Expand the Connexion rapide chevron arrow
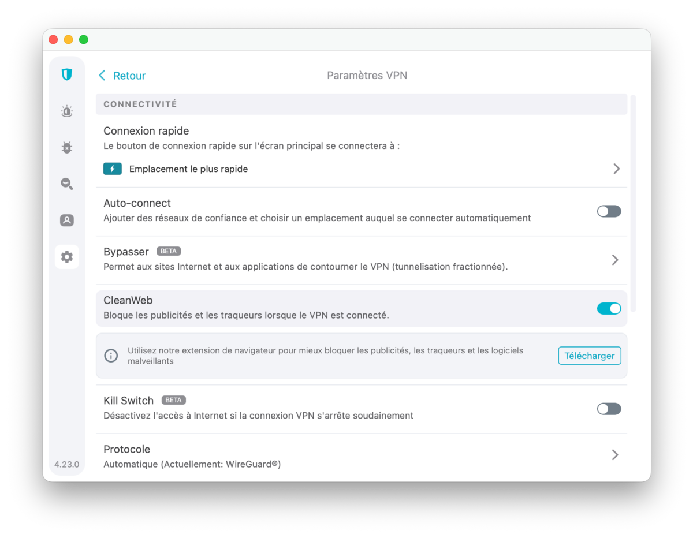Viewport: 693px width, 538px height. pyautogui.click(x=616, y=169)
